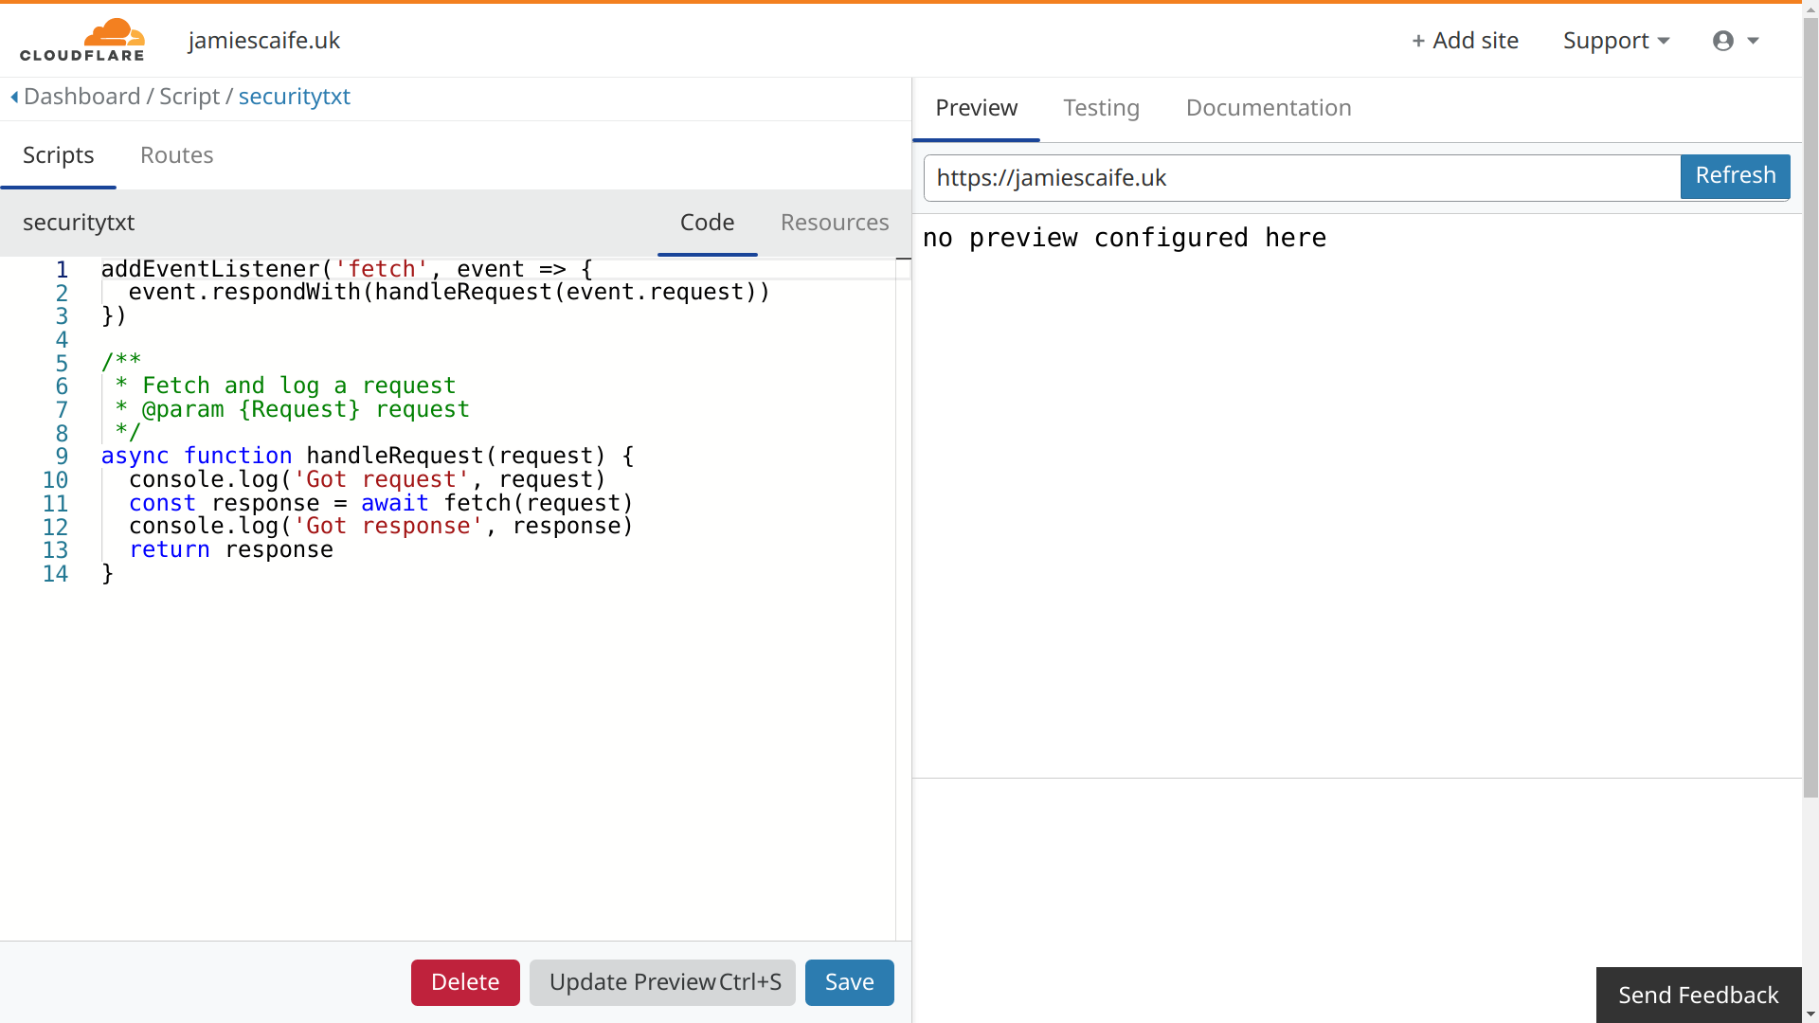Click code line 1 addEventListener text

coord(347,269)
